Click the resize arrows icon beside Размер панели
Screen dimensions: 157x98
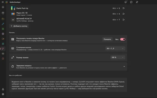13,57
